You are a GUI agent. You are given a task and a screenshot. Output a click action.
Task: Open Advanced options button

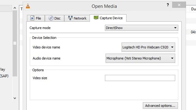tap(160, 106)
